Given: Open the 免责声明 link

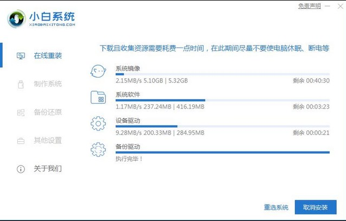Looking at the screenshot, I should point(309,6).
